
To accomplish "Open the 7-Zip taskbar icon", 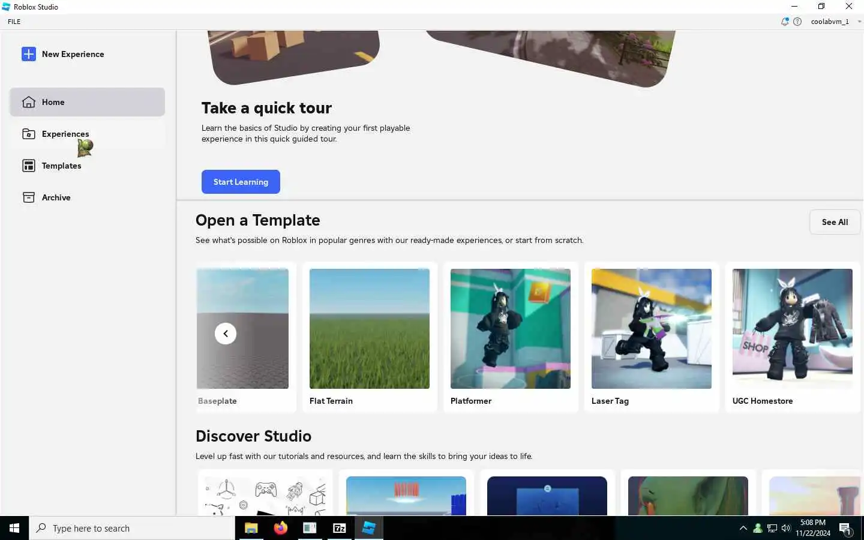I will pyautogui.click(x=340, y=528).
